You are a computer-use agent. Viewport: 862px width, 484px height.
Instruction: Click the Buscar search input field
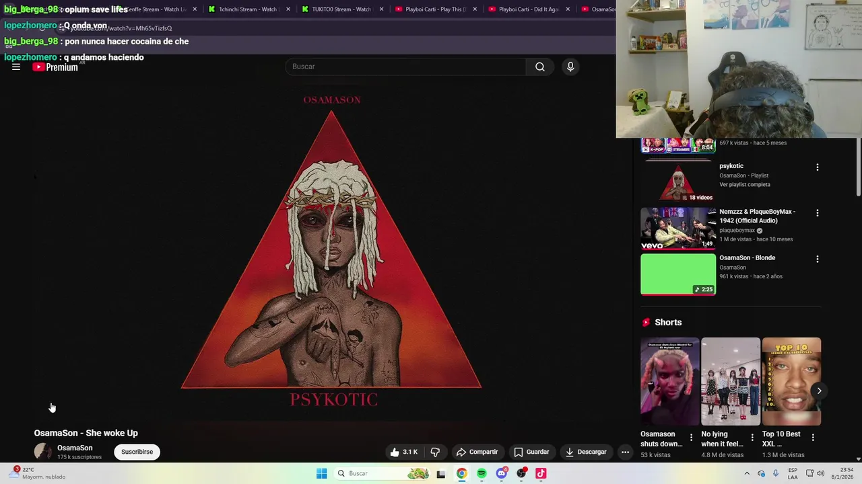(405, 67)
